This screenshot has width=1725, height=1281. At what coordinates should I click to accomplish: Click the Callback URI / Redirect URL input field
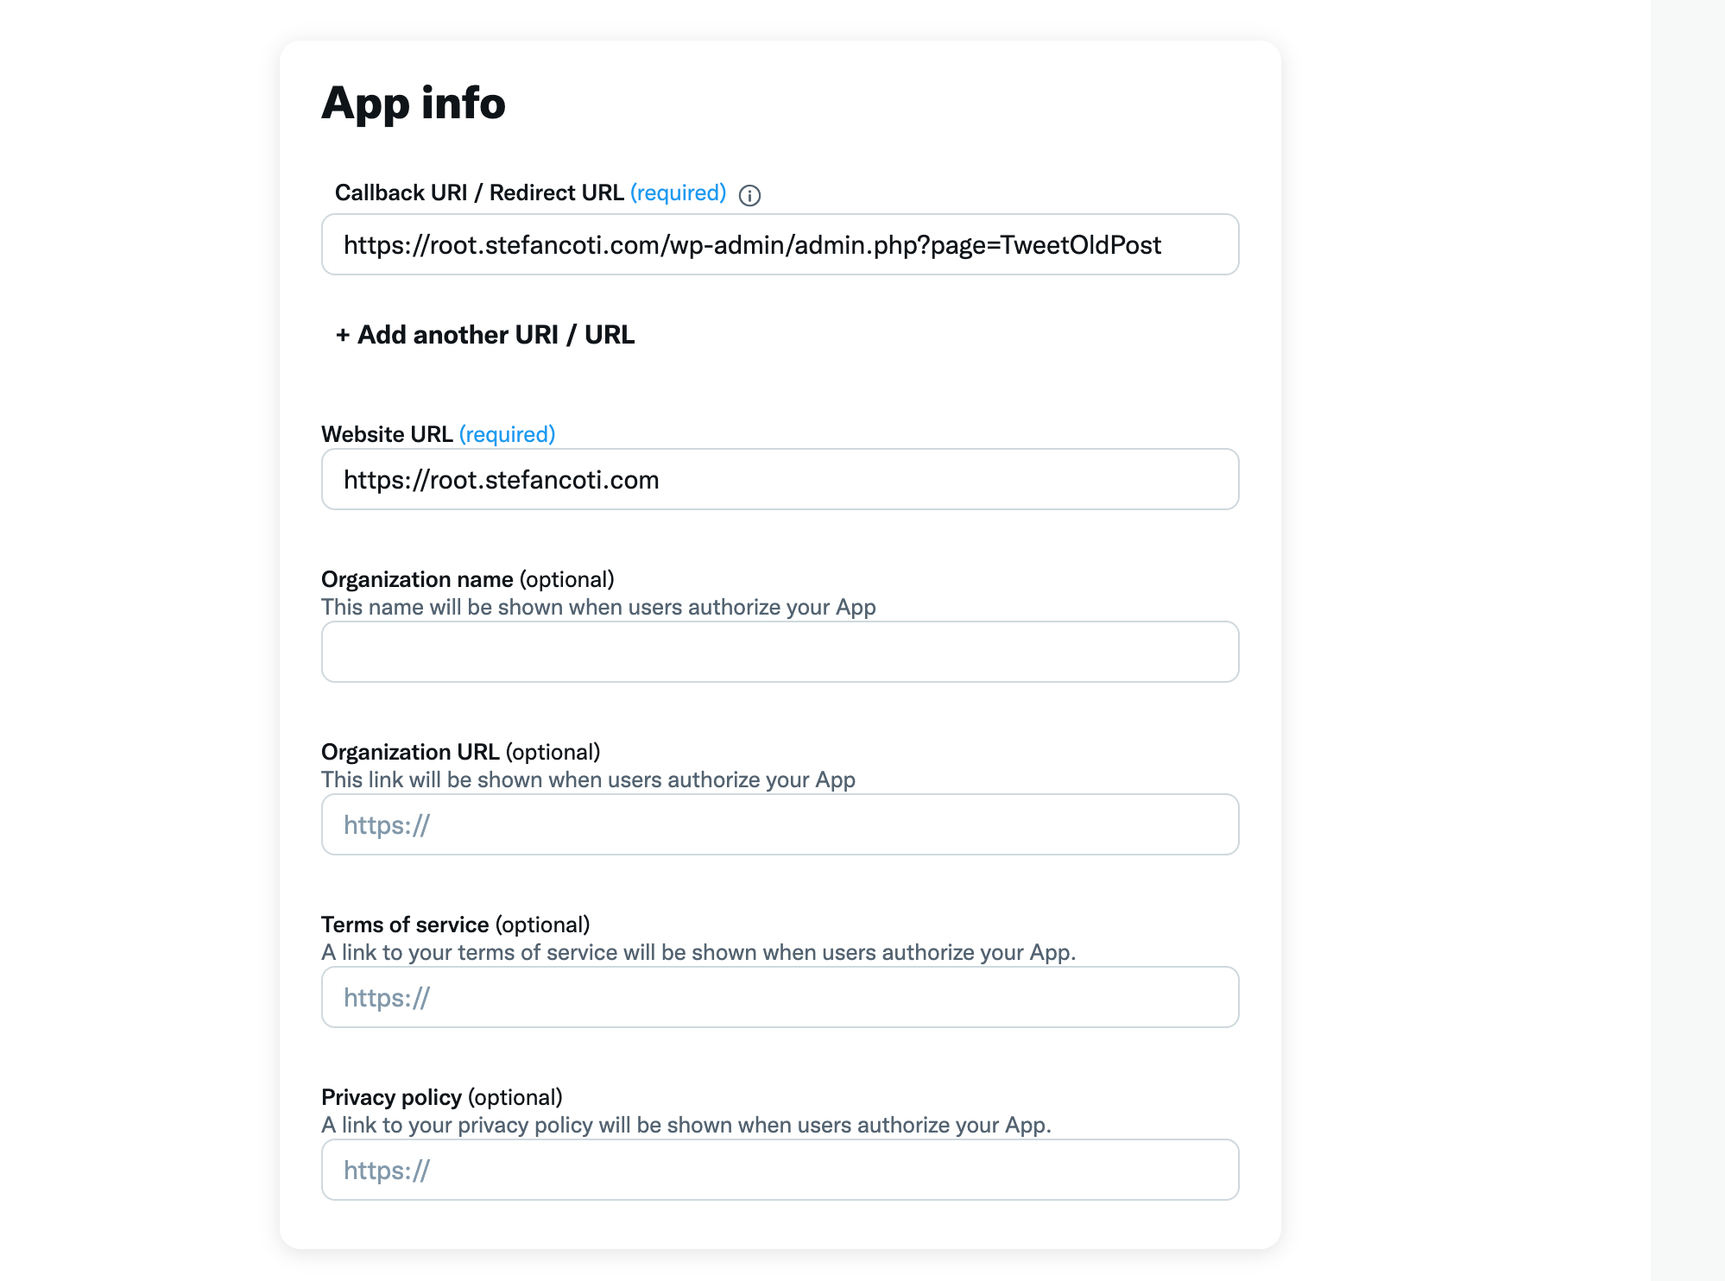[x=780, y=245]
